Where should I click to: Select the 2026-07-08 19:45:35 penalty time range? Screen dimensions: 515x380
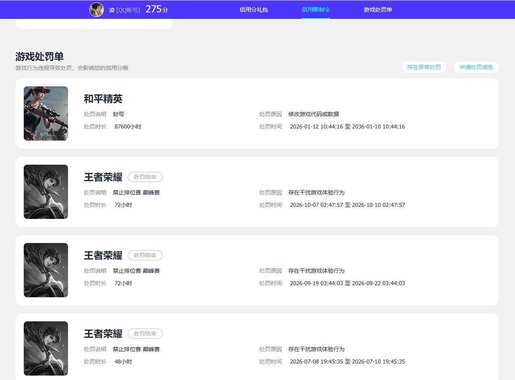click(x=347, y=362)
